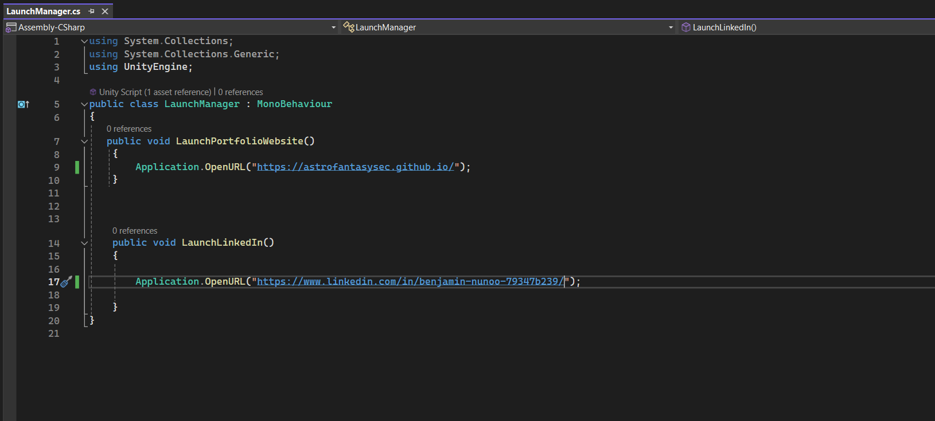The image size is (935, 421).
Task: Click the inheritance margin icon on line 5
Action: click(x=23, y=104)
